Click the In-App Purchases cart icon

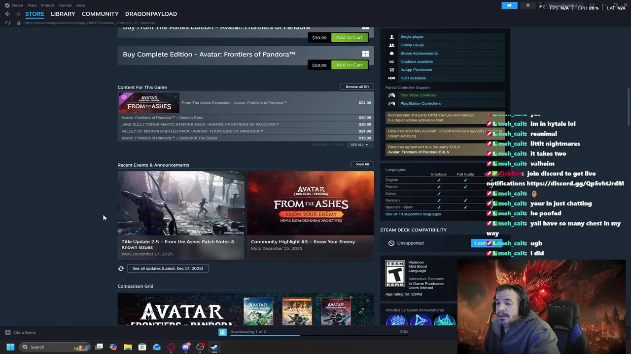[x=391, y=70]
